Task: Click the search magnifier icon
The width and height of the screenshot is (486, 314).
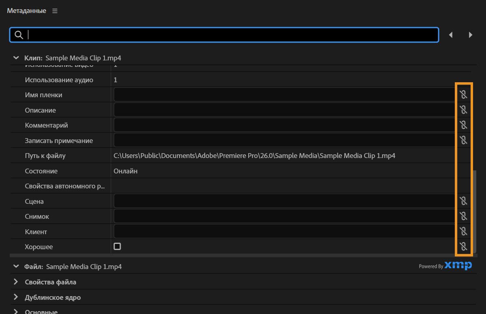Action: 19,35
